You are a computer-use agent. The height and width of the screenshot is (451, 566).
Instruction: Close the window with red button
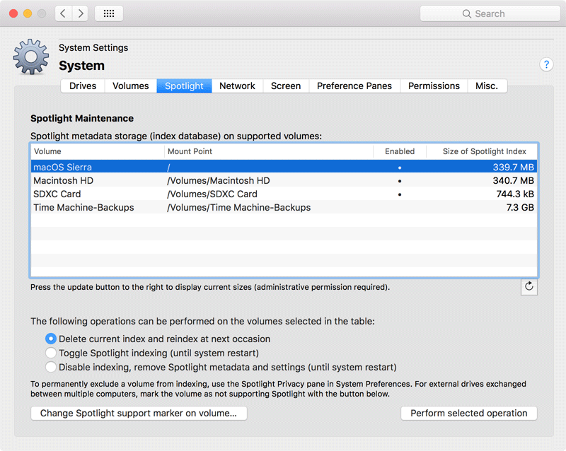click(x=13, y=13)
